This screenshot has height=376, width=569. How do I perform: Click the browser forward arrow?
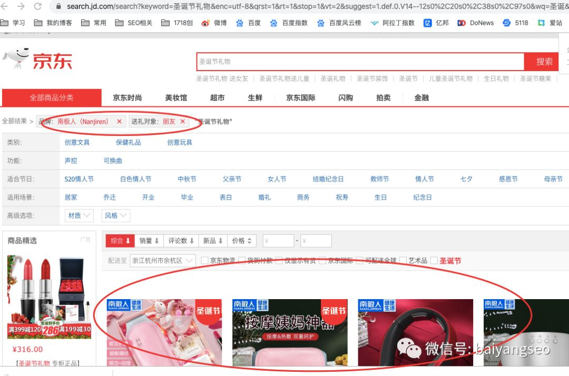21,6
